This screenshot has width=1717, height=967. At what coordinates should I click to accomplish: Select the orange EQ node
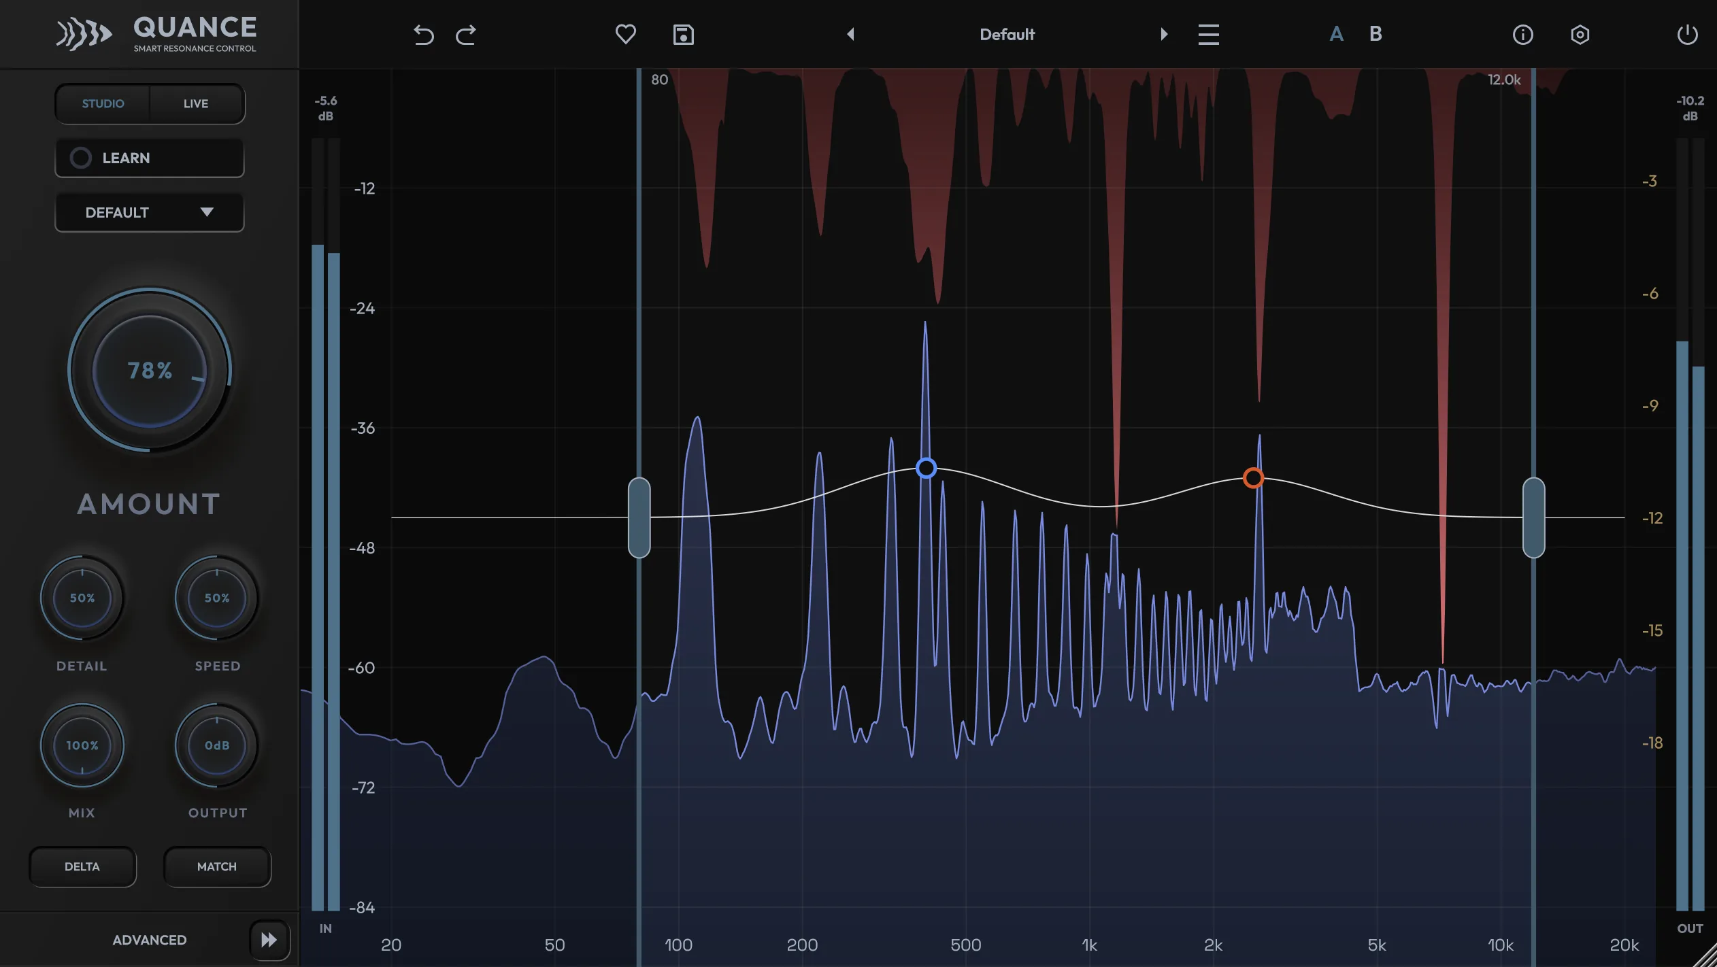1253,478
